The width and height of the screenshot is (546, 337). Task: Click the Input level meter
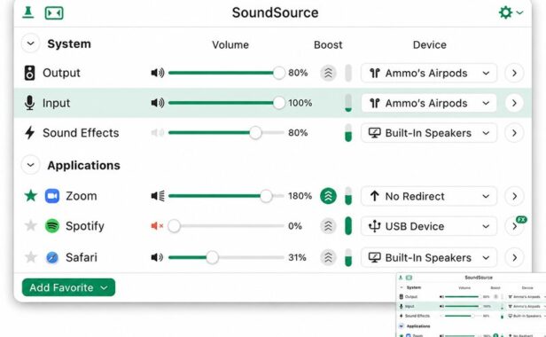pyautogui.click(x=348, y=103)
